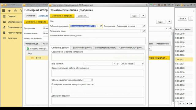Open the calculator icon in the title bar
196x110 pixels.
tap(151, 5)
